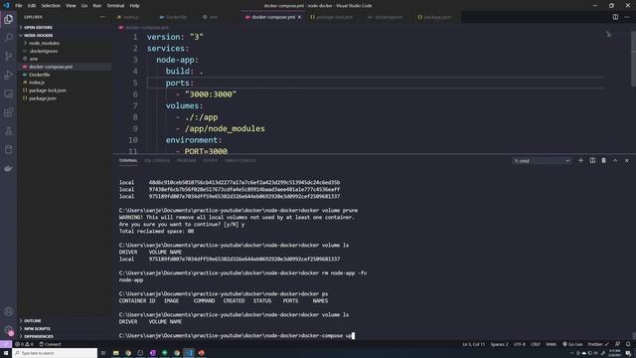Open the Terminal menu

[x=115, y=6]
